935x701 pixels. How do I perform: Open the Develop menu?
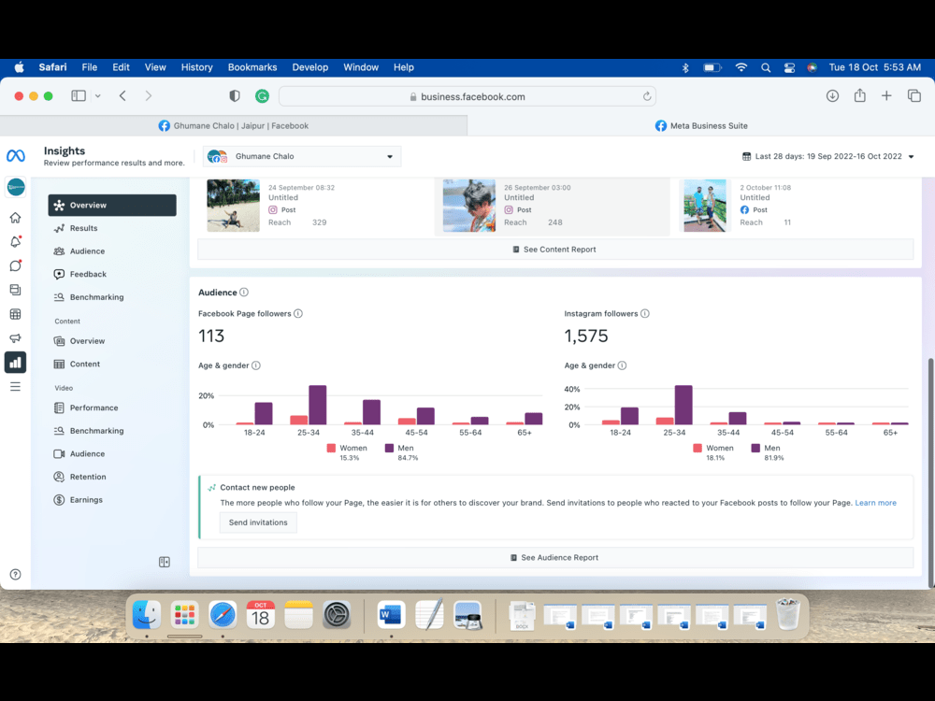(x=310, y=67)
